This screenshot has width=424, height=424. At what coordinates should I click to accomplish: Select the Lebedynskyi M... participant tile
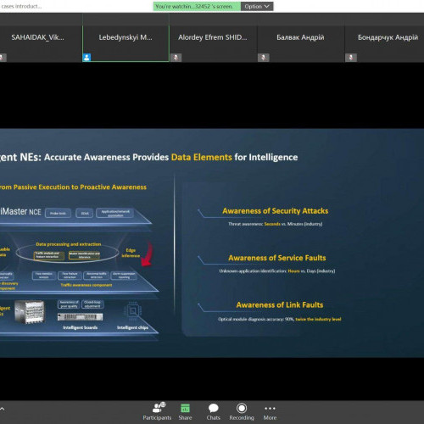click(x=126, y=44)
